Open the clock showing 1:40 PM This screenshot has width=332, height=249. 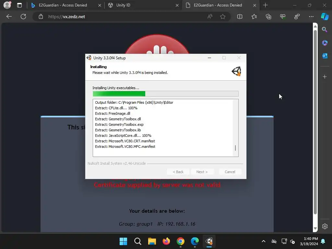coord(309,241)
